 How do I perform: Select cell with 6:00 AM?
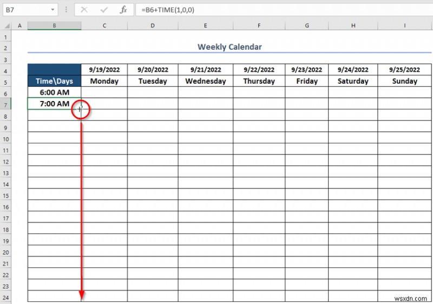(x=55, y=92)
